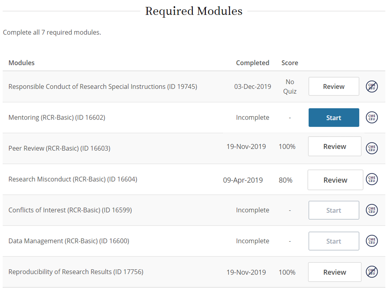Start the Conflicts of Interest module
Viewport: 387px width, 289px height.
[x=334, y=210]
